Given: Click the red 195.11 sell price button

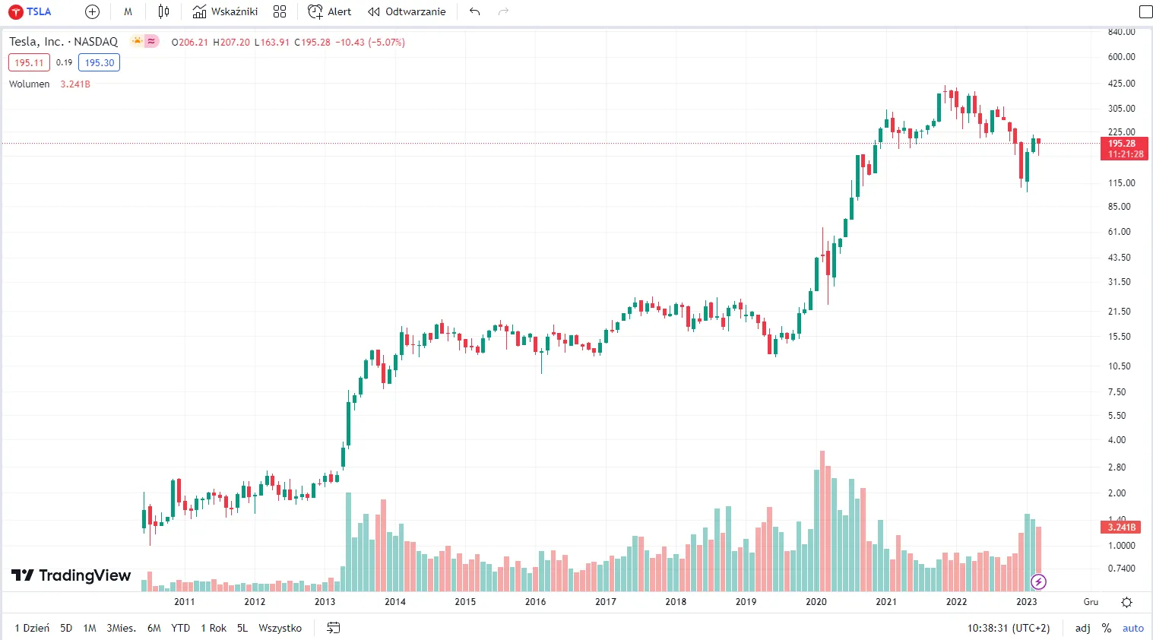Looking at the screenshot, I should point(29,63).
